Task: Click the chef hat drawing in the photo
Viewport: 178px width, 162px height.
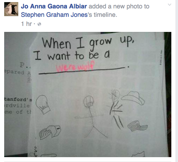Action: click(x=43, y=104)
